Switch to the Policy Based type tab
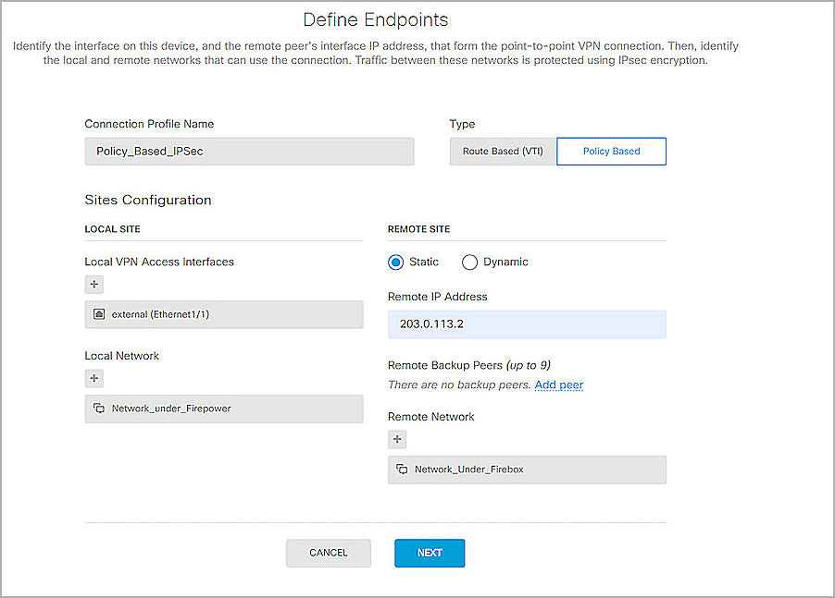Viewport: 835px width, 598px height. pos(611,151)
